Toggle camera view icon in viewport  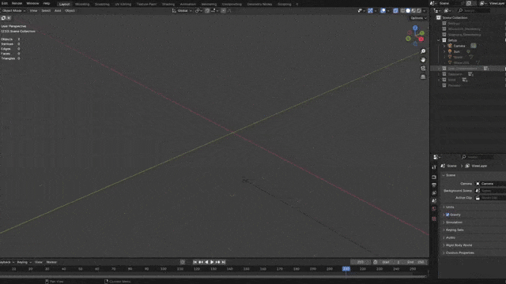[423, 69]
